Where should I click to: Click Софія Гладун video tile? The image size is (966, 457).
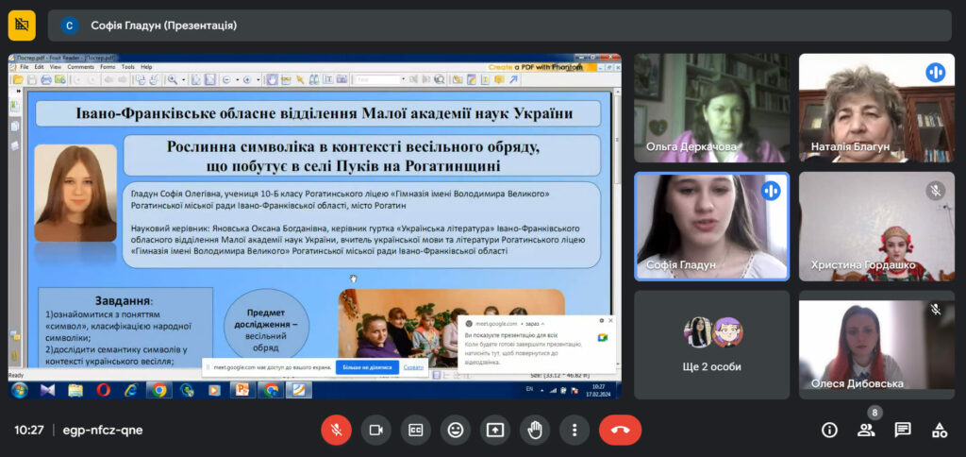(711, 226)
